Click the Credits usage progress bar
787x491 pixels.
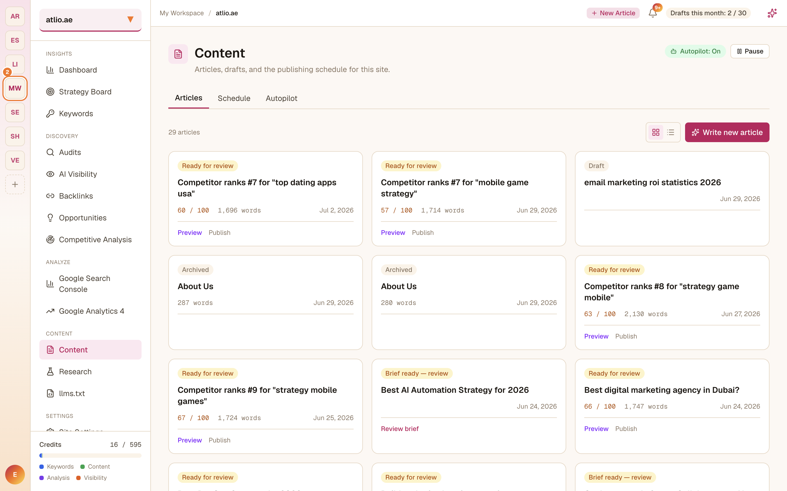pyautogui.click(x=90, y=455)
